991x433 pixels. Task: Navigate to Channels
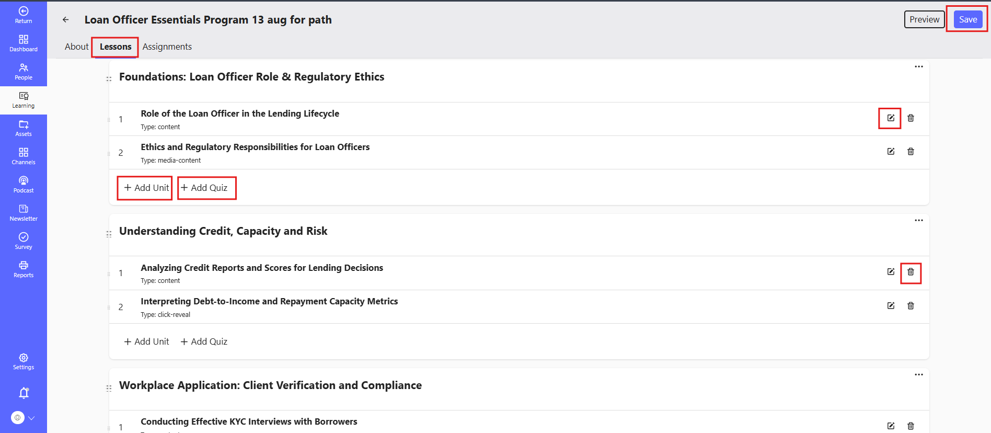tap(24, 156)
